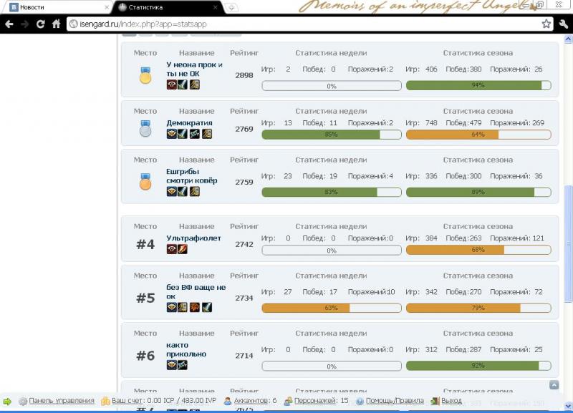Reload the page with the refresh icon
Image resolution: width=573 pixels, height=413 pixels.
(41, 24)
